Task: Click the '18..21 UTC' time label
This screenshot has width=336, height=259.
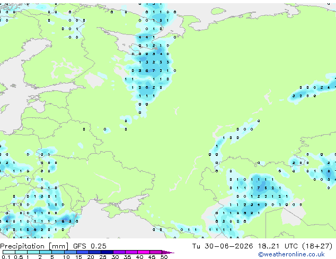Action: [278, 246]
